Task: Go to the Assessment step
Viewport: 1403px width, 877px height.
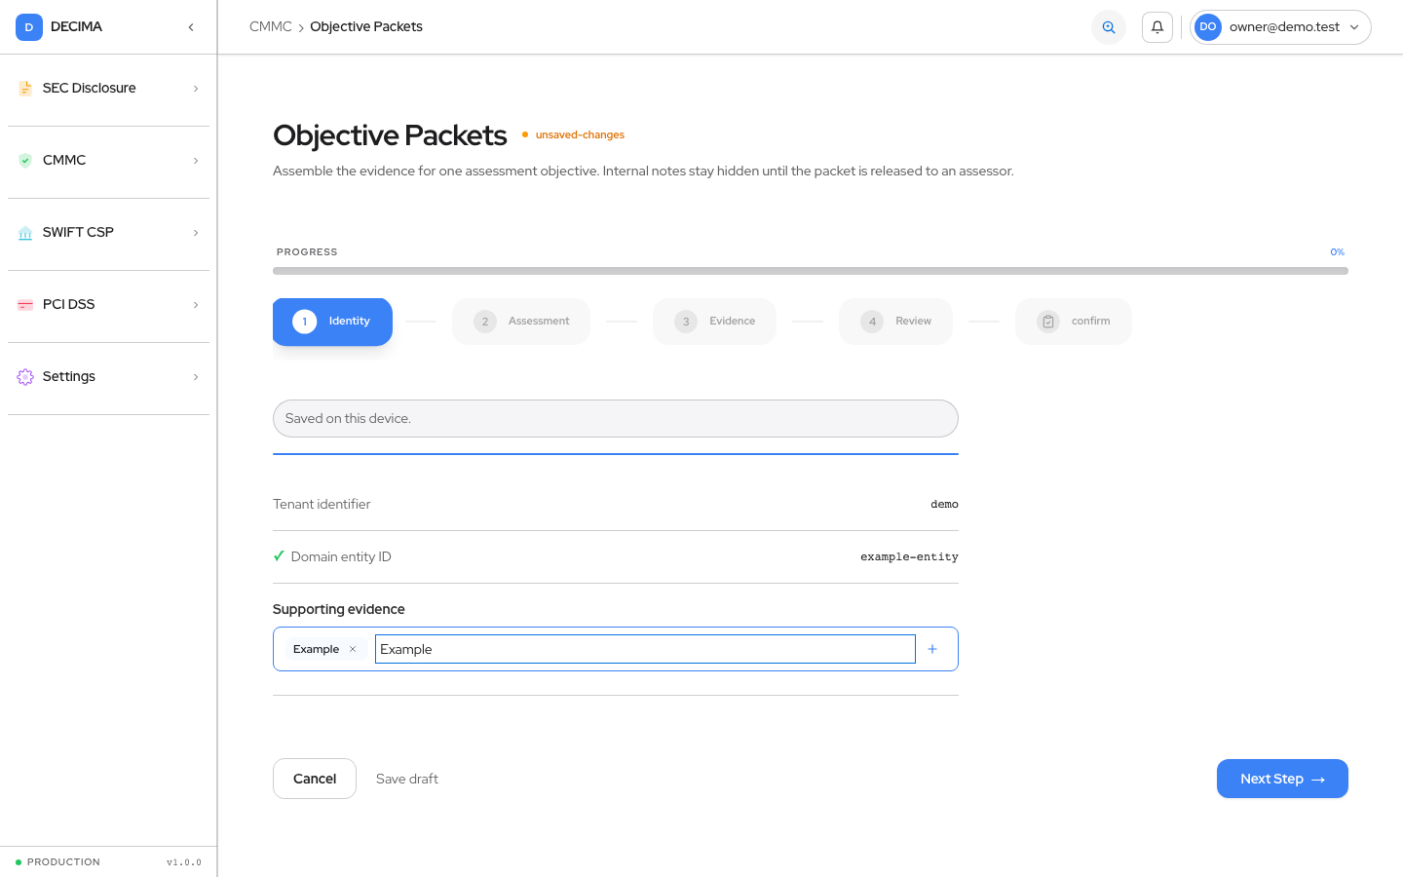Action: point(521,322)
